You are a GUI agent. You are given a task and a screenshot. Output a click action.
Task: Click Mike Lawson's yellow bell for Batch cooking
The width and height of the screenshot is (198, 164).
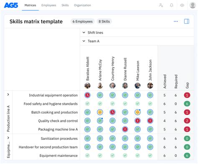[x=137, y=112]
